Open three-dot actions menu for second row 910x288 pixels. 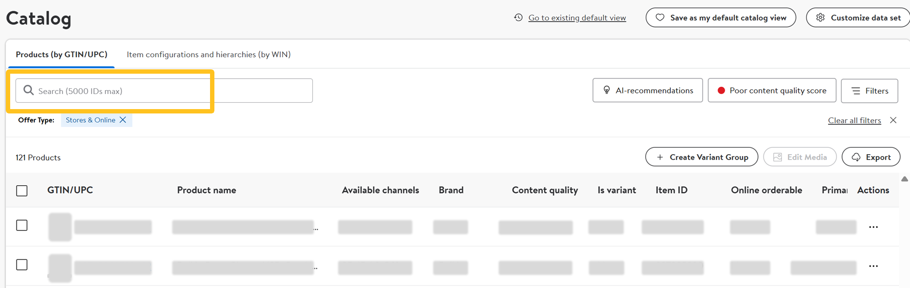pos(873,266)
